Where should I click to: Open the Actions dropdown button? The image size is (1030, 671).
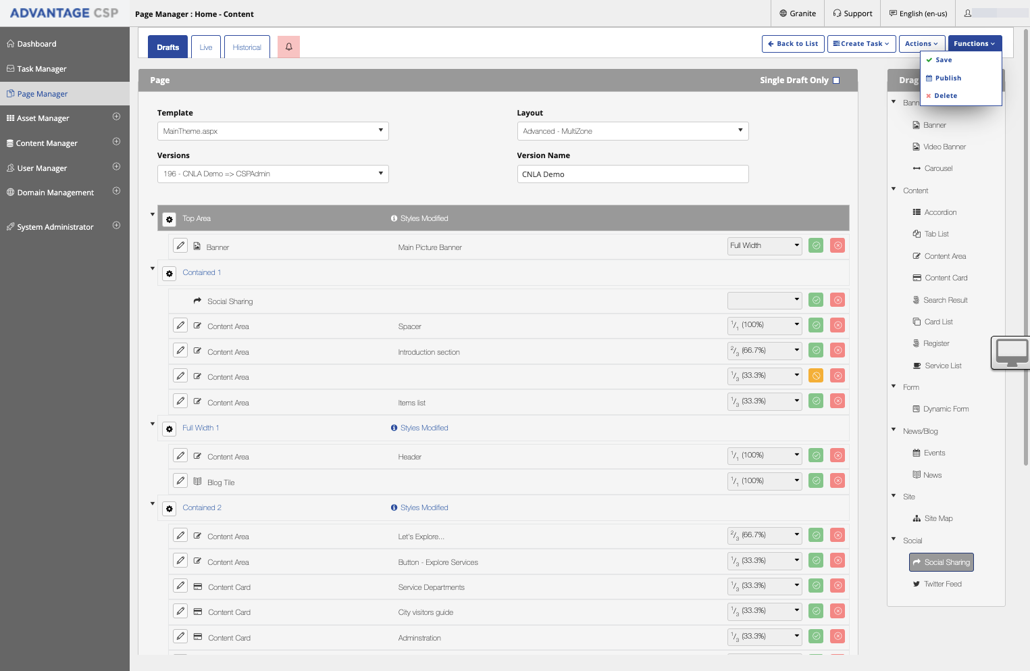921,44
